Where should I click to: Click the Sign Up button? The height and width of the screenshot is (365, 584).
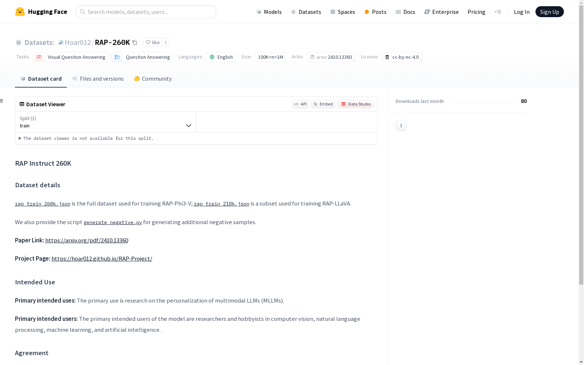pyautogui.click(x=549, y=12)
